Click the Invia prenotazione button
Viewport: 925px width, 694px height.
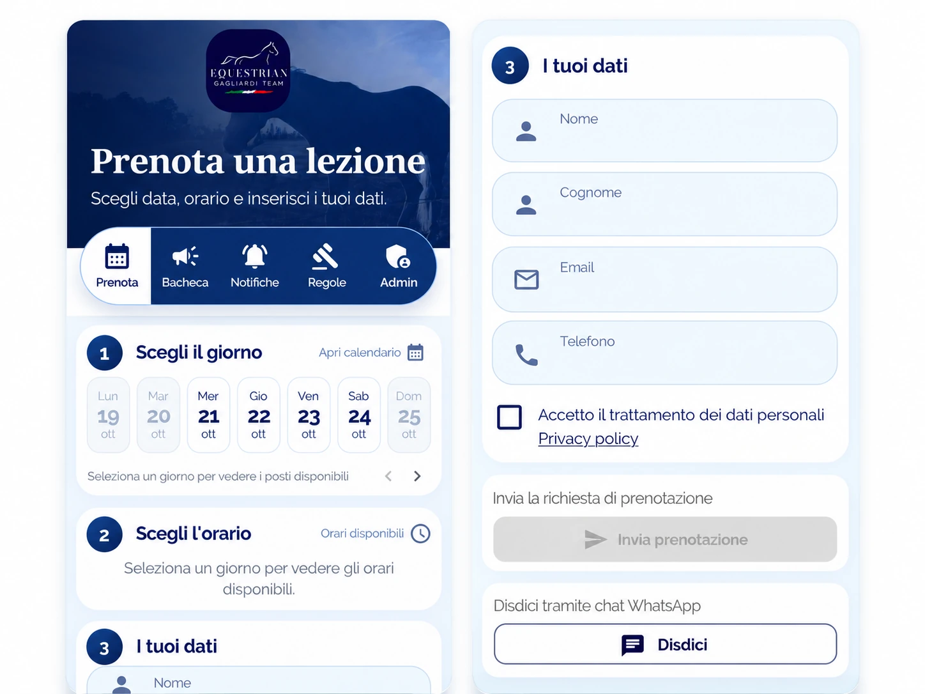click(x=664, y=539)
